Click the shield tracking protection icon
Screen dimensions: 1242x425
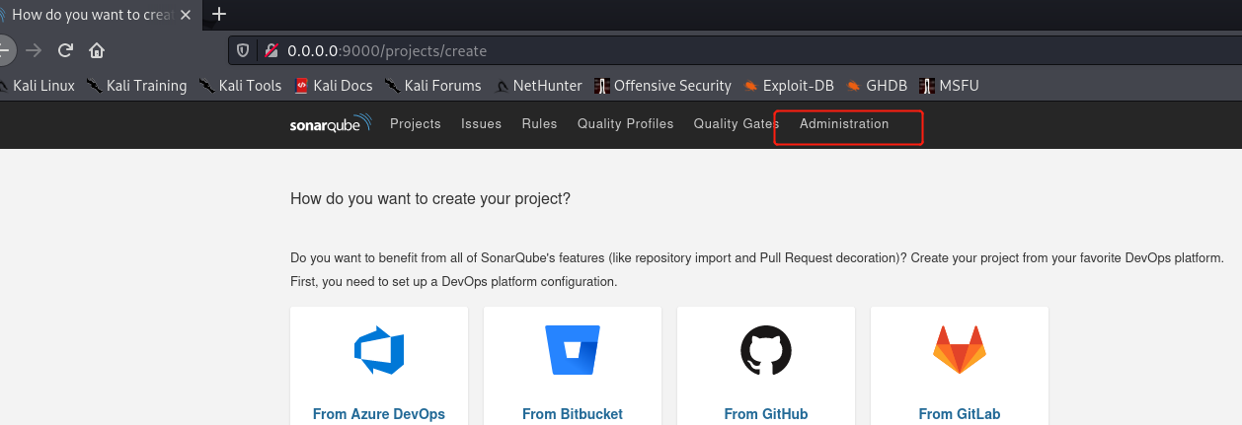click(x=243, y=50)
